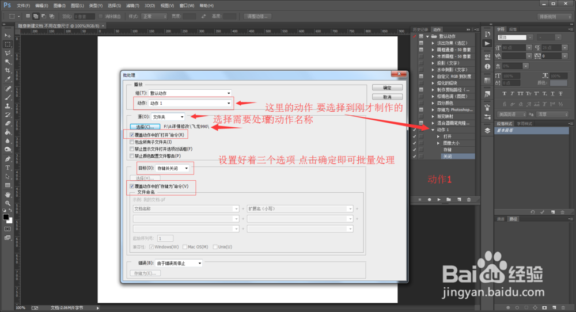Select the Zoom tool

tap(7, 203)
